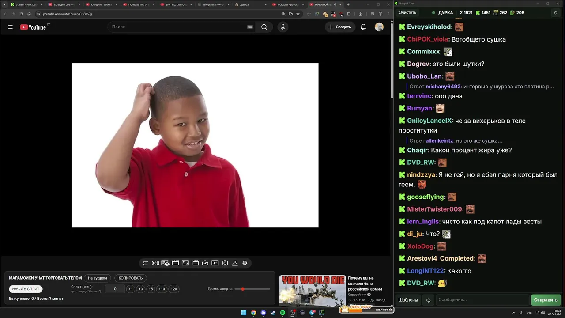Open a new browser tab

point(348,4)
